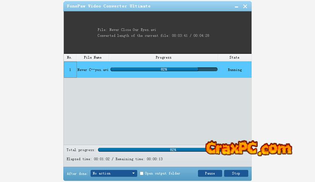Stop the conversion process
This screenshot has width=315, height=182.
236,173
